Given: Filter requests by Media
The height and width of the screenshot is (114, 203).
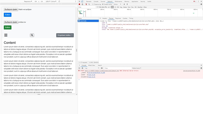Looking at the screenshot, I should [125, 7].
